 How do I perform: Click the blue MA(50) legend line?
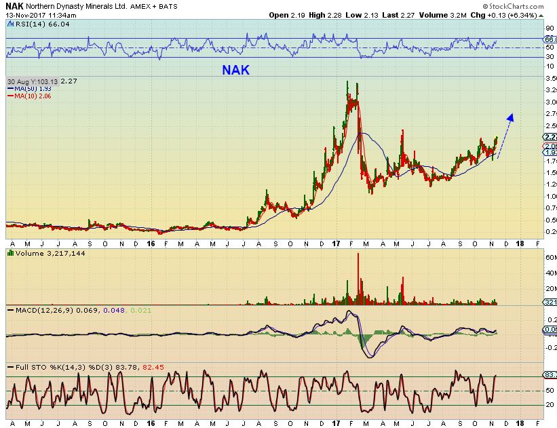[x=10, y=89]
